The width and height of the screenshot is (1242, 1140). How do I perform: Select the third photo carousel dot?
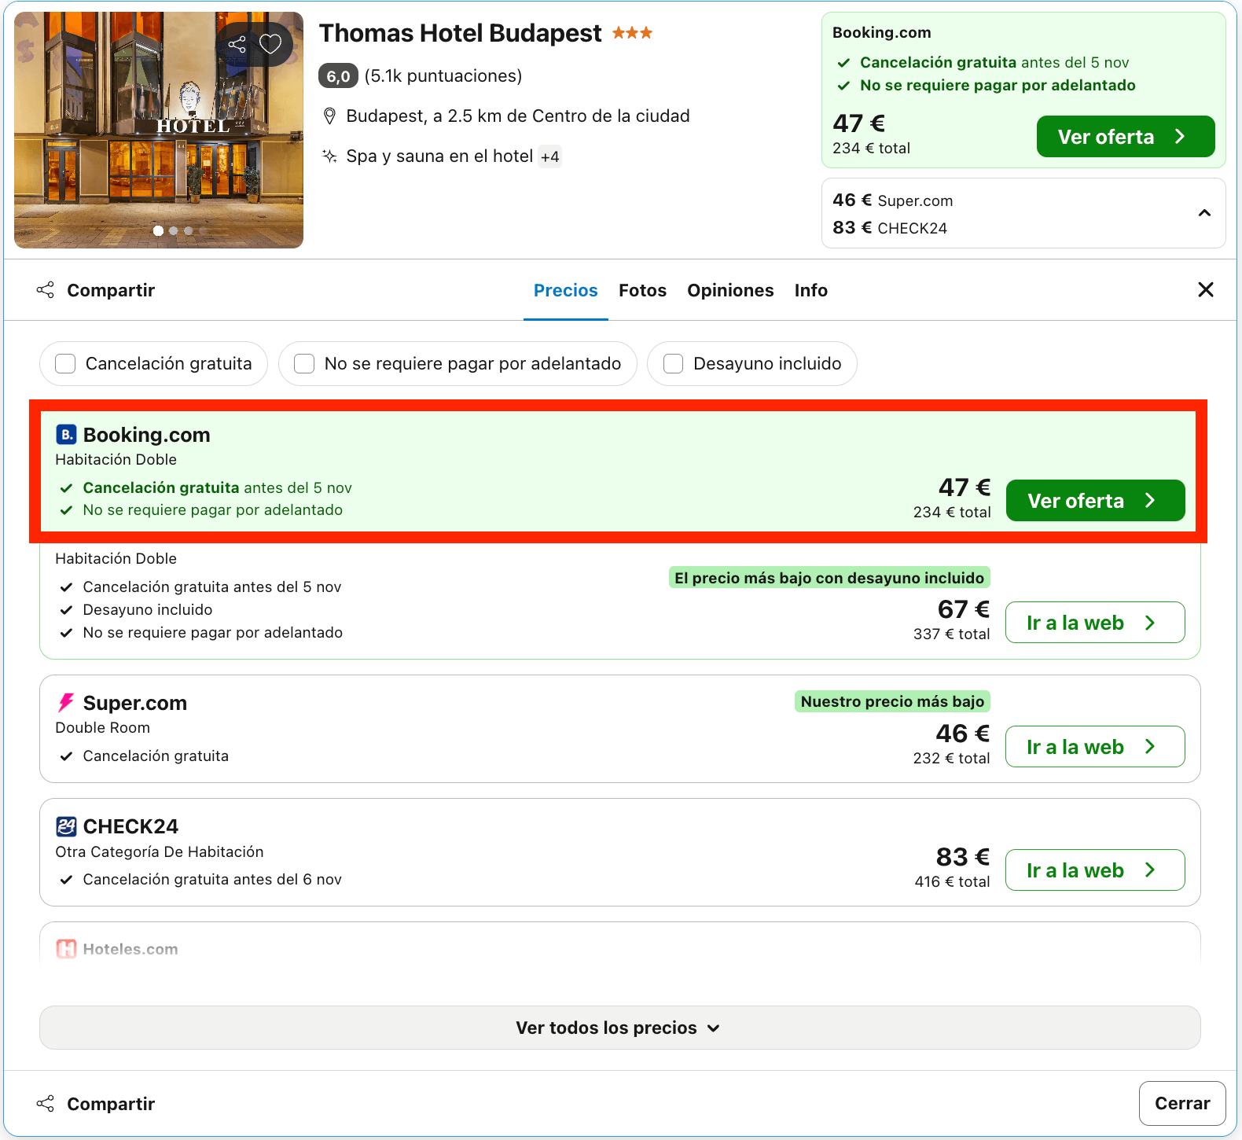[x=189, y=231]
